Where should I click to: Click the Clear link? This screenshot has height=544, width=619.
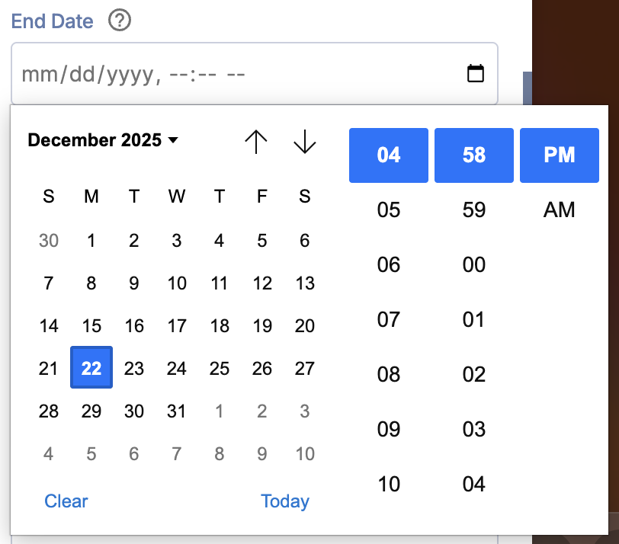point(66,501)
